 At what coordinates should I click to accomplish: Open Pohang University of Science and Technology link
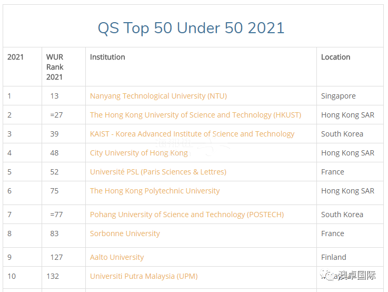(x=187, y=215)
